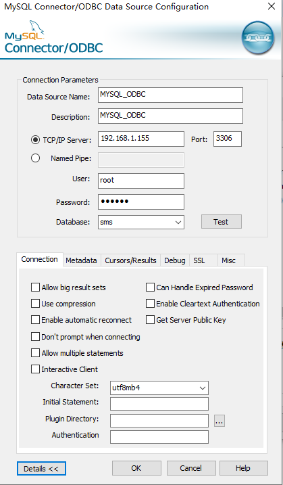Close the Data Source Configuration dialog
Screen dimensions: 283x485
[x=272, y=6]
